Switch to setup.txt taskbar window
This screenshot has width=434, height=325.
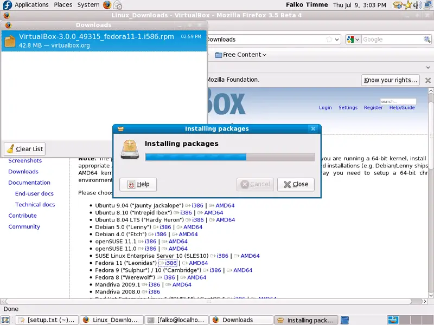[x=47, y=320]
